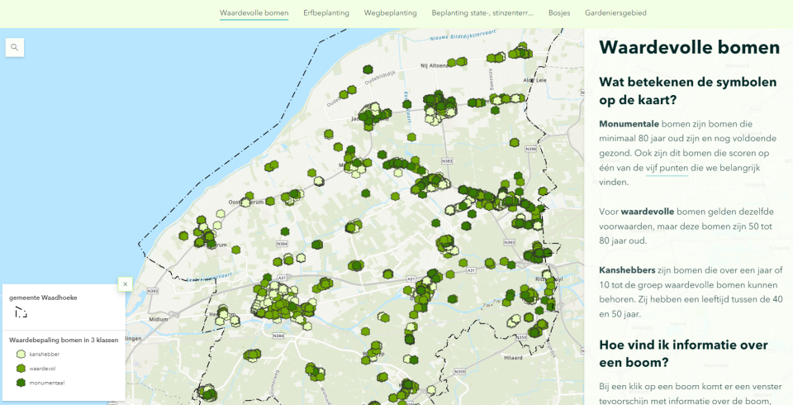This screenshot has height=405, width=793.
Task: Select the Beplanting state-, stinzenterr... tab
Action: (x=482, y=13)
